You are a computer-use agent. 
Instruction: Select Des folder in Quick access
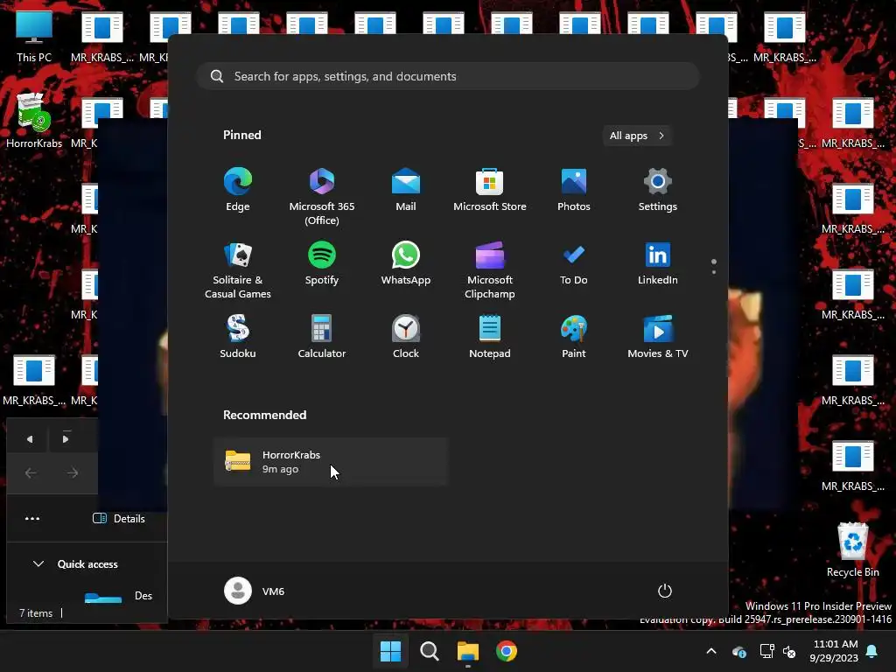click(x=118, y=596)
